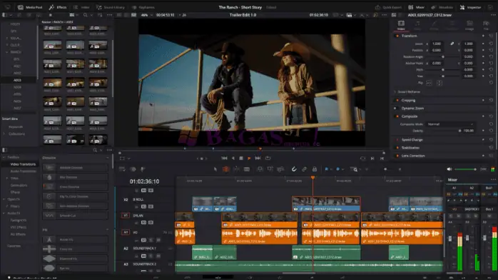This screenshot has height=280, width=498.
Task: Select the selected B-ROLL clip under the playhead
Action: pos(326,204)
